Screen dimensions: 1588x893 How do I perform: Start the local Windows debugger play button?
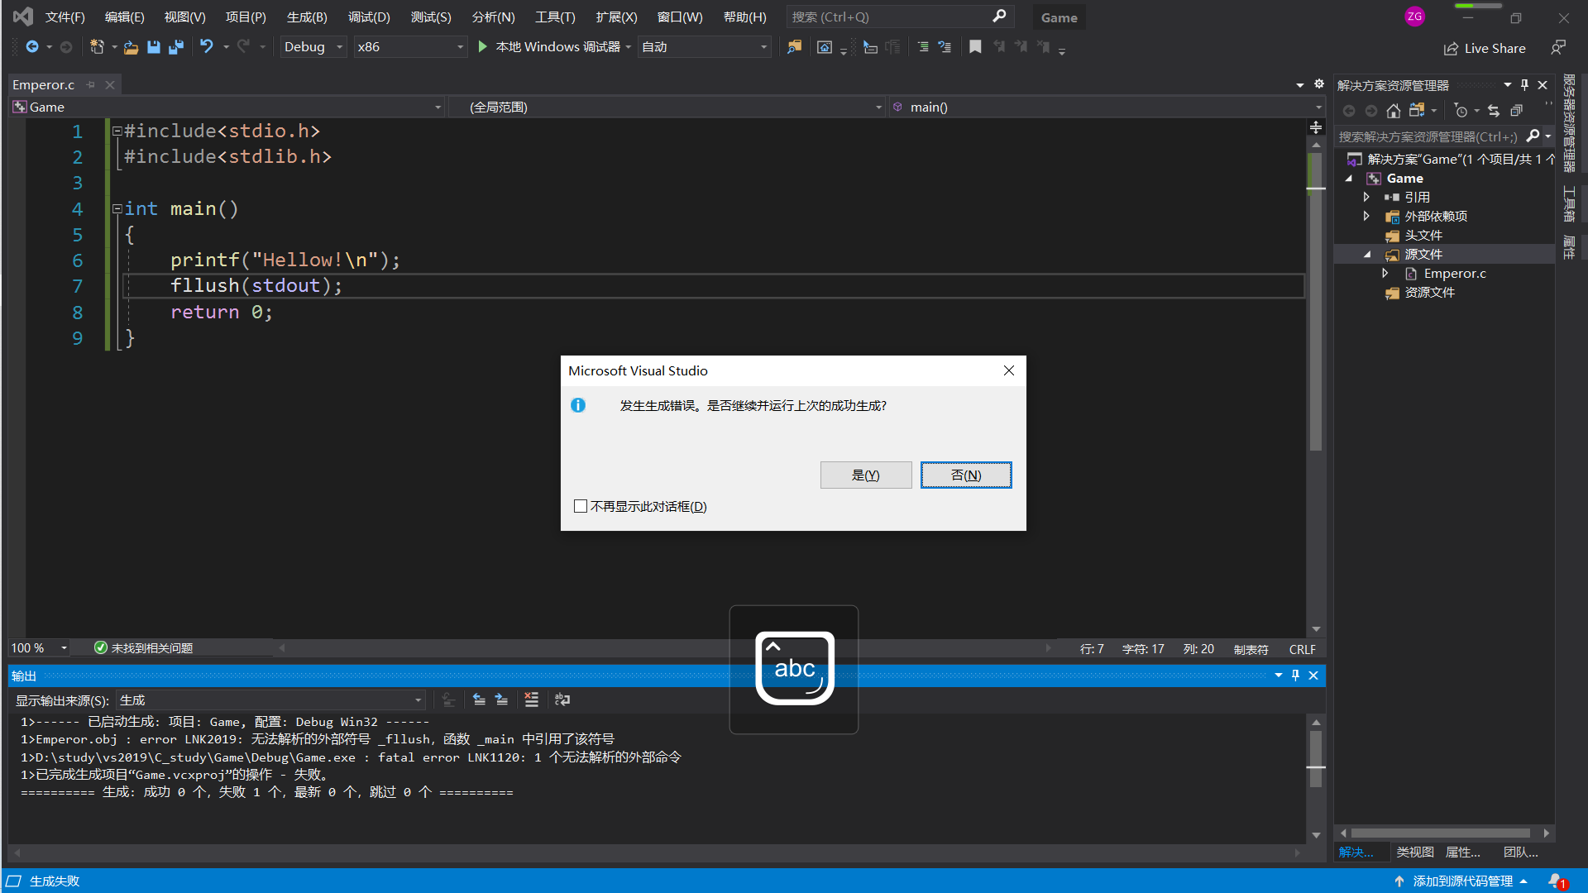(x=483, y=47)
